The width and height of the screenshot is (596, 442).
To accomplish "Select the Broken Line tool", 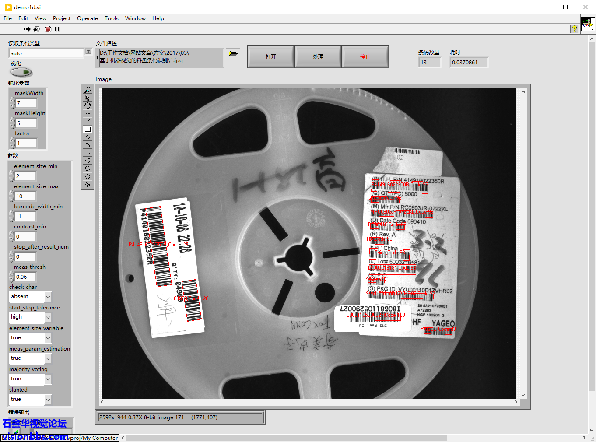I will pos(88,145).
